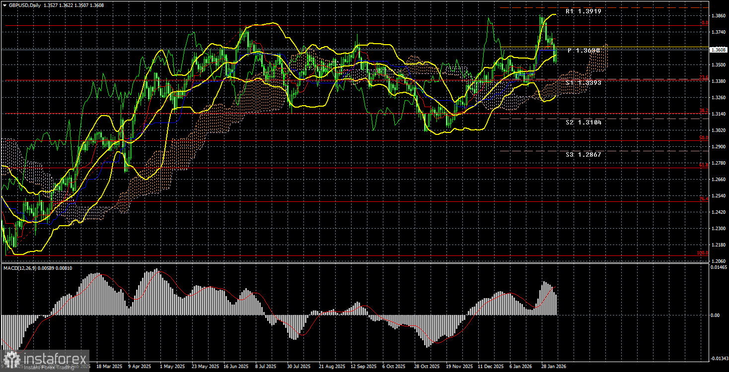Click the 30 Jul 2025 date label
The image size is (729, 372).
pyautogui.click(x=298, y=367)
